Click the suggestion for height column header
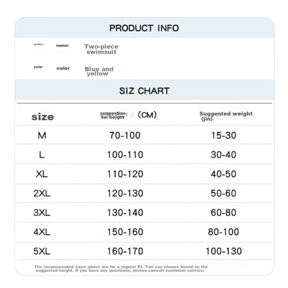The image size is (288, 288). point(113,115)
